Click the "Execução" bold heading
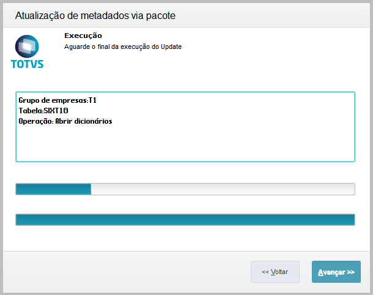The height and width of the screenshot is (295, 373). click(x=83, y=35)
